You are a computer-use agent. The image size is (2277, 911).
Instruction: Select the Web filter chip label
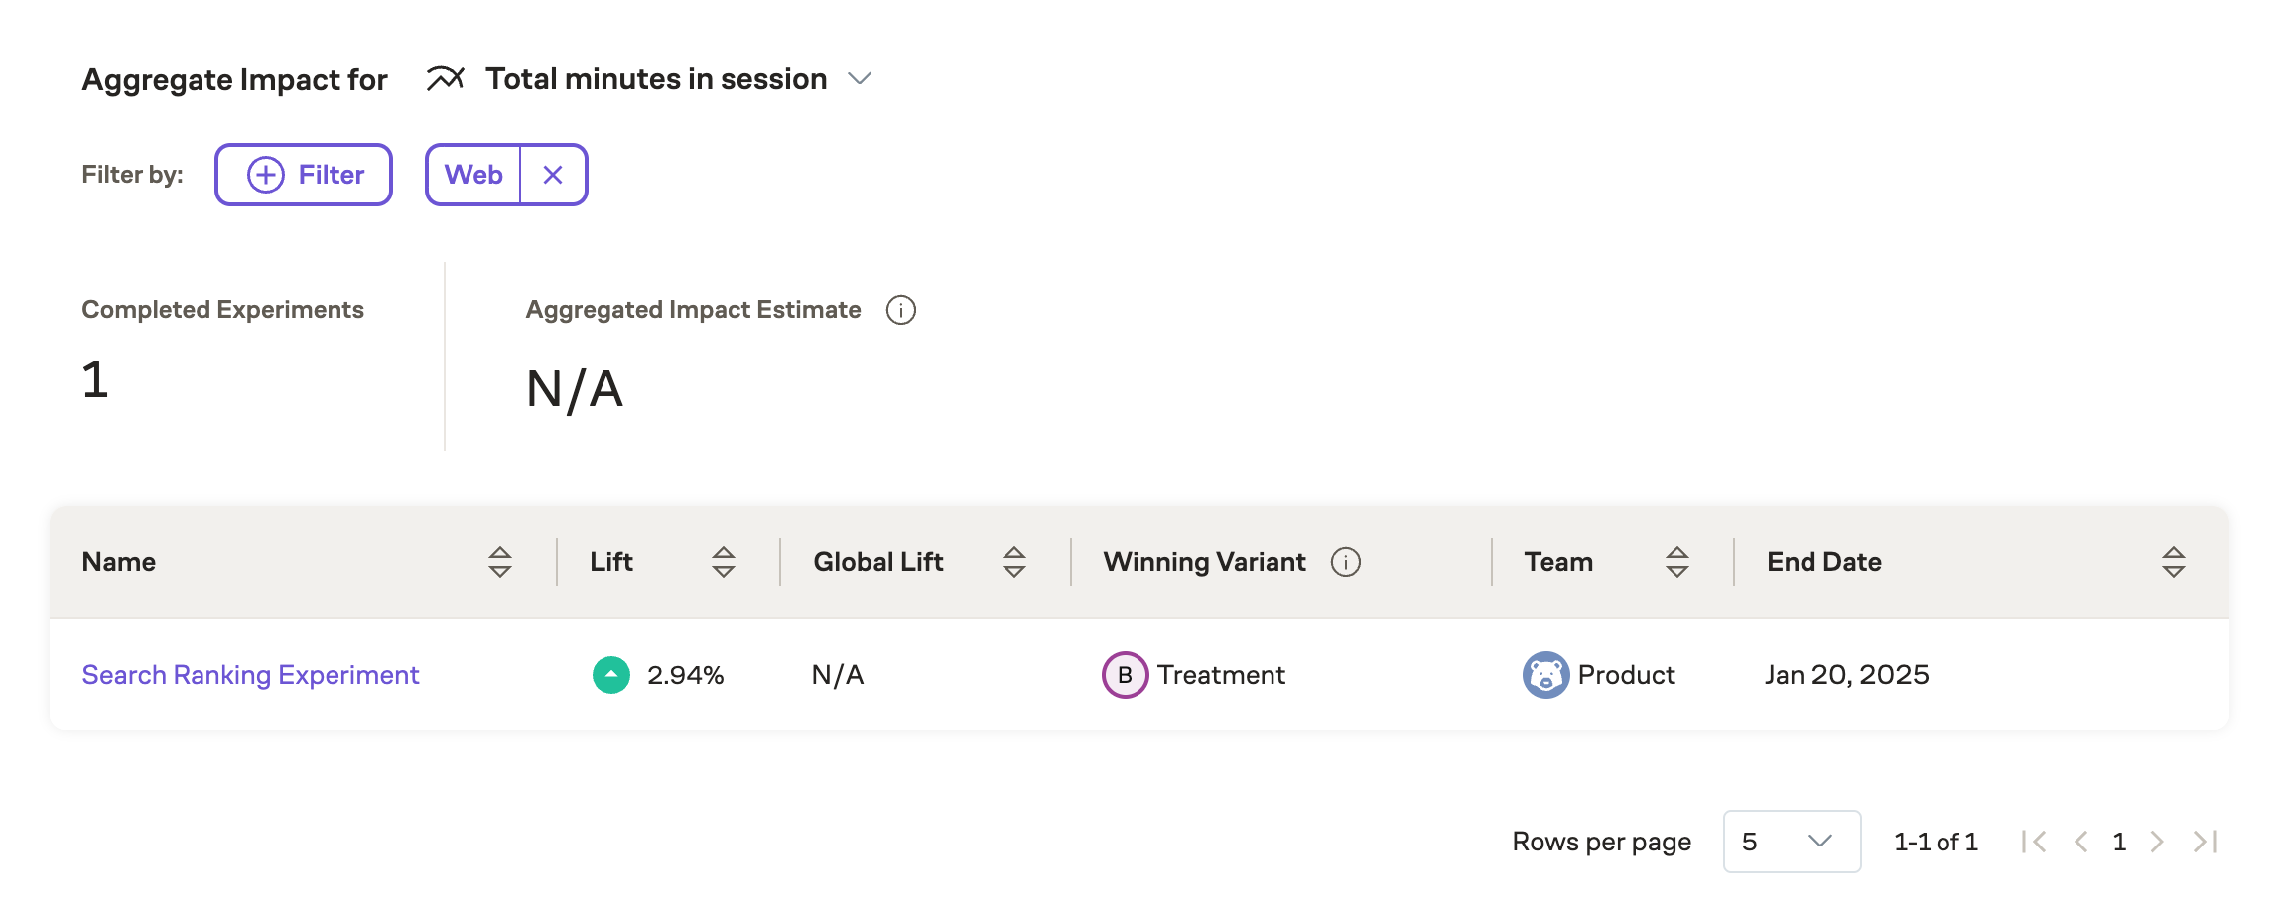tap(475, 174)
